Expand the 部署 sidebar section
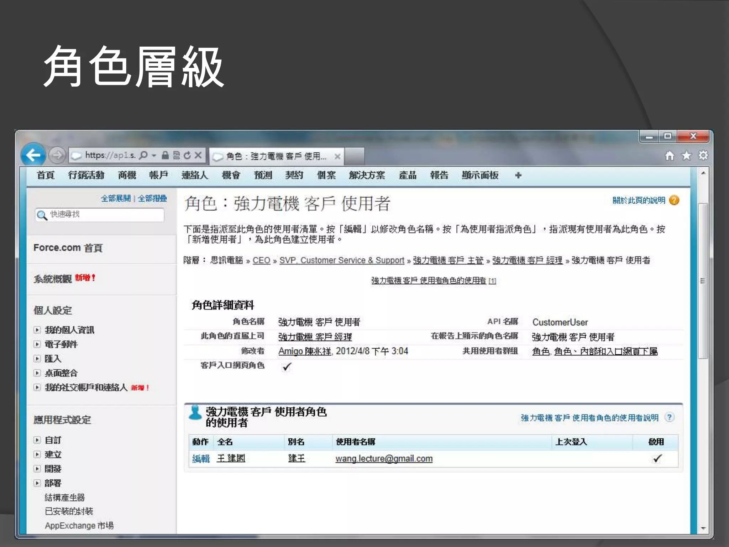This screenshot has width=729, height=547. click(x=37, y=483)
